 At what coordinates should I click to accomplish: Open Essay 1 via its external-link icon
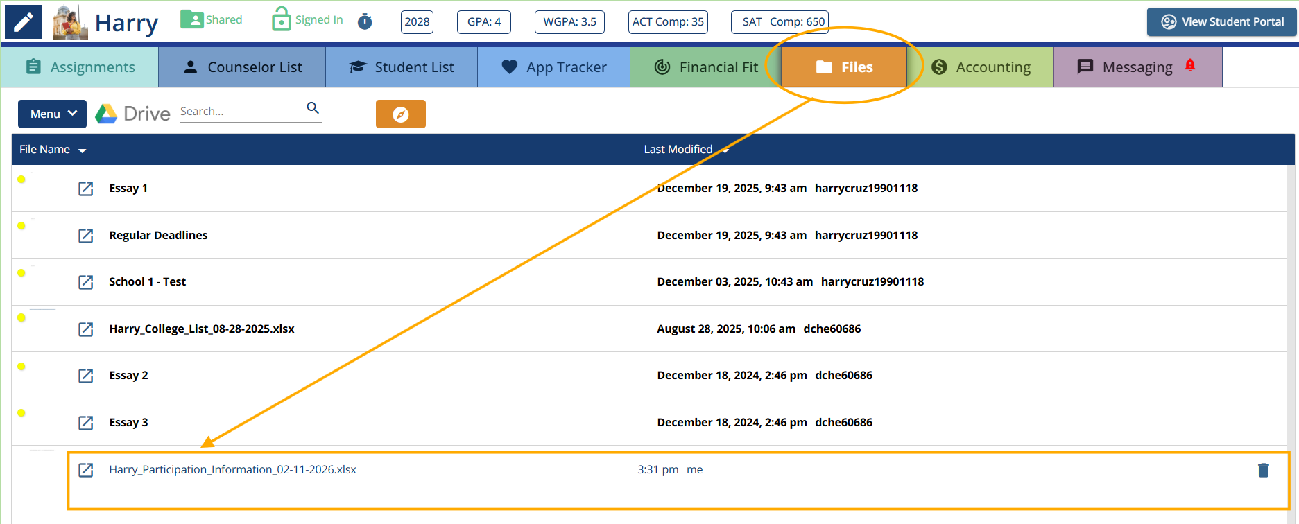[x=86, y=189]
